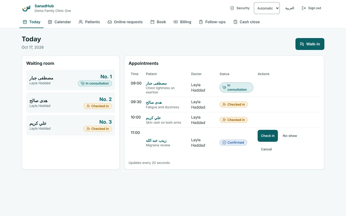
Task: Select the Follow-ups tab
Action: click(x=212, y=22)
